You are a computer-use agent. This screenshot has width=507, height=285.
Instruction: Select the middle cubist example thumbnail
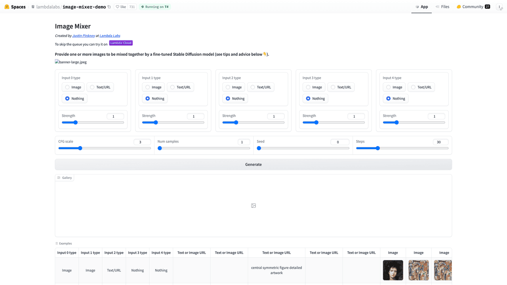(x=419, y=270)
